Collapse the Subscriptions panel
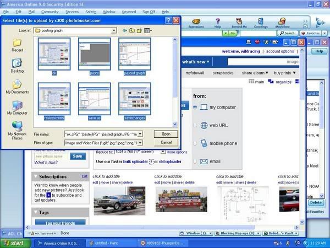330x248 pixels. 36,176
